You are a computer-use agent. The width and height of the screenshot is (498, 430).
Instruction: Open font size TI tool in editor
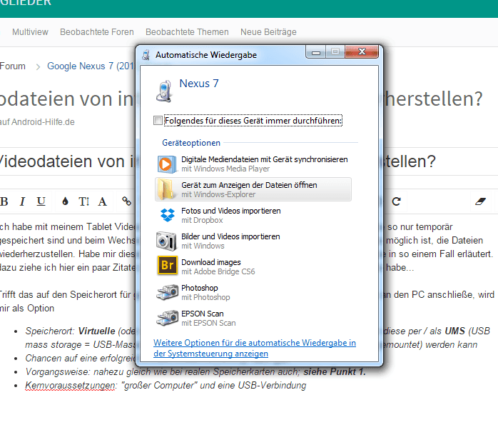pyautogui.click(x=84, y=201)
